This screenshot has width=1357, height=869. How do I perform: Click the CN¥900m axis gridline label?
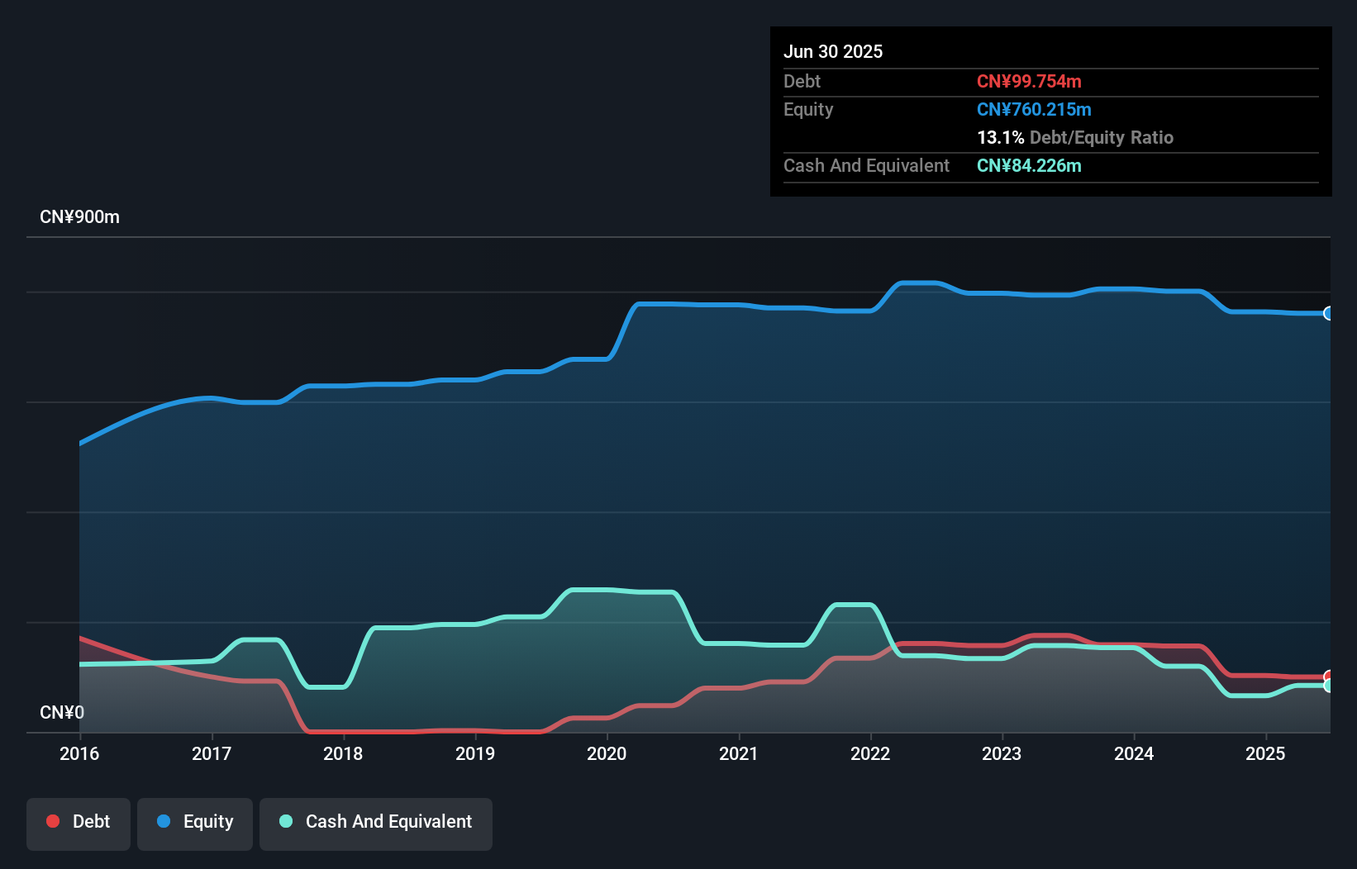pos(80,216)
